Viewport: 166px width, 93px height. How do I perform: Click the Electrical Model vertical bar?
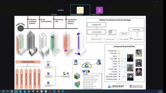click(30, 79)
